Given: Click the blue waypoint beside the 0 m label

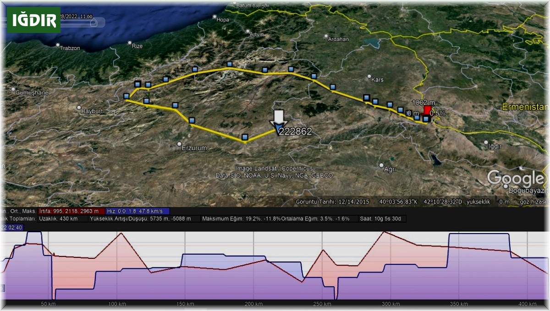Looking at the screenshot, I should coord(417,118).
